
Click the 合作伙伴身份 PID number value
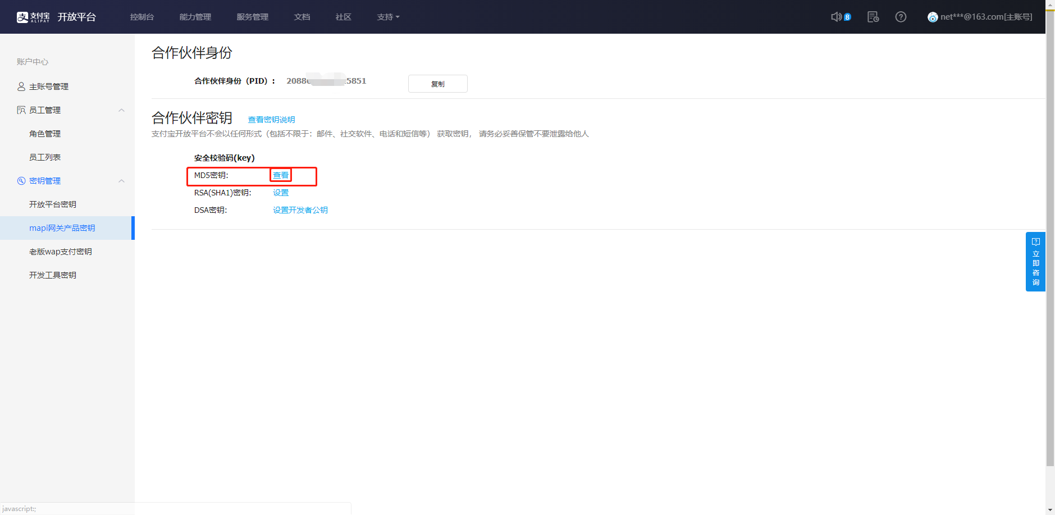click(326, 81)
